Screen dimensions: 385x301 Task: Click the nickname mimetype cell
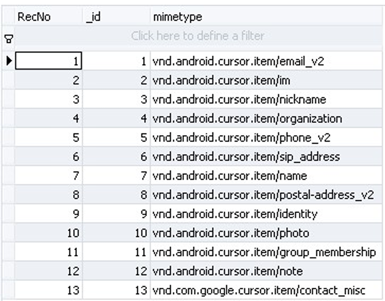click(x=239, y=100)
